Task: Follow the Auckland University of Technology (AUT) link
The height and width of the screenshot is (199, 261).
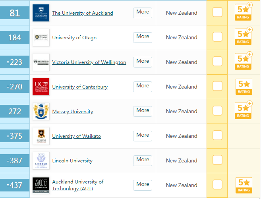Action: pyautogui.click(x=77, y=185)
